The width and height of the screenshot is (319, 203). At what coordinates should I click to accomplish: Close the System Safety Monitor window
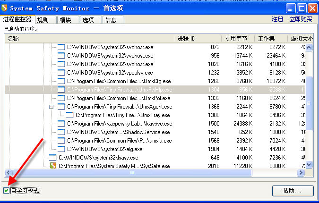click(x=312, y=8)
